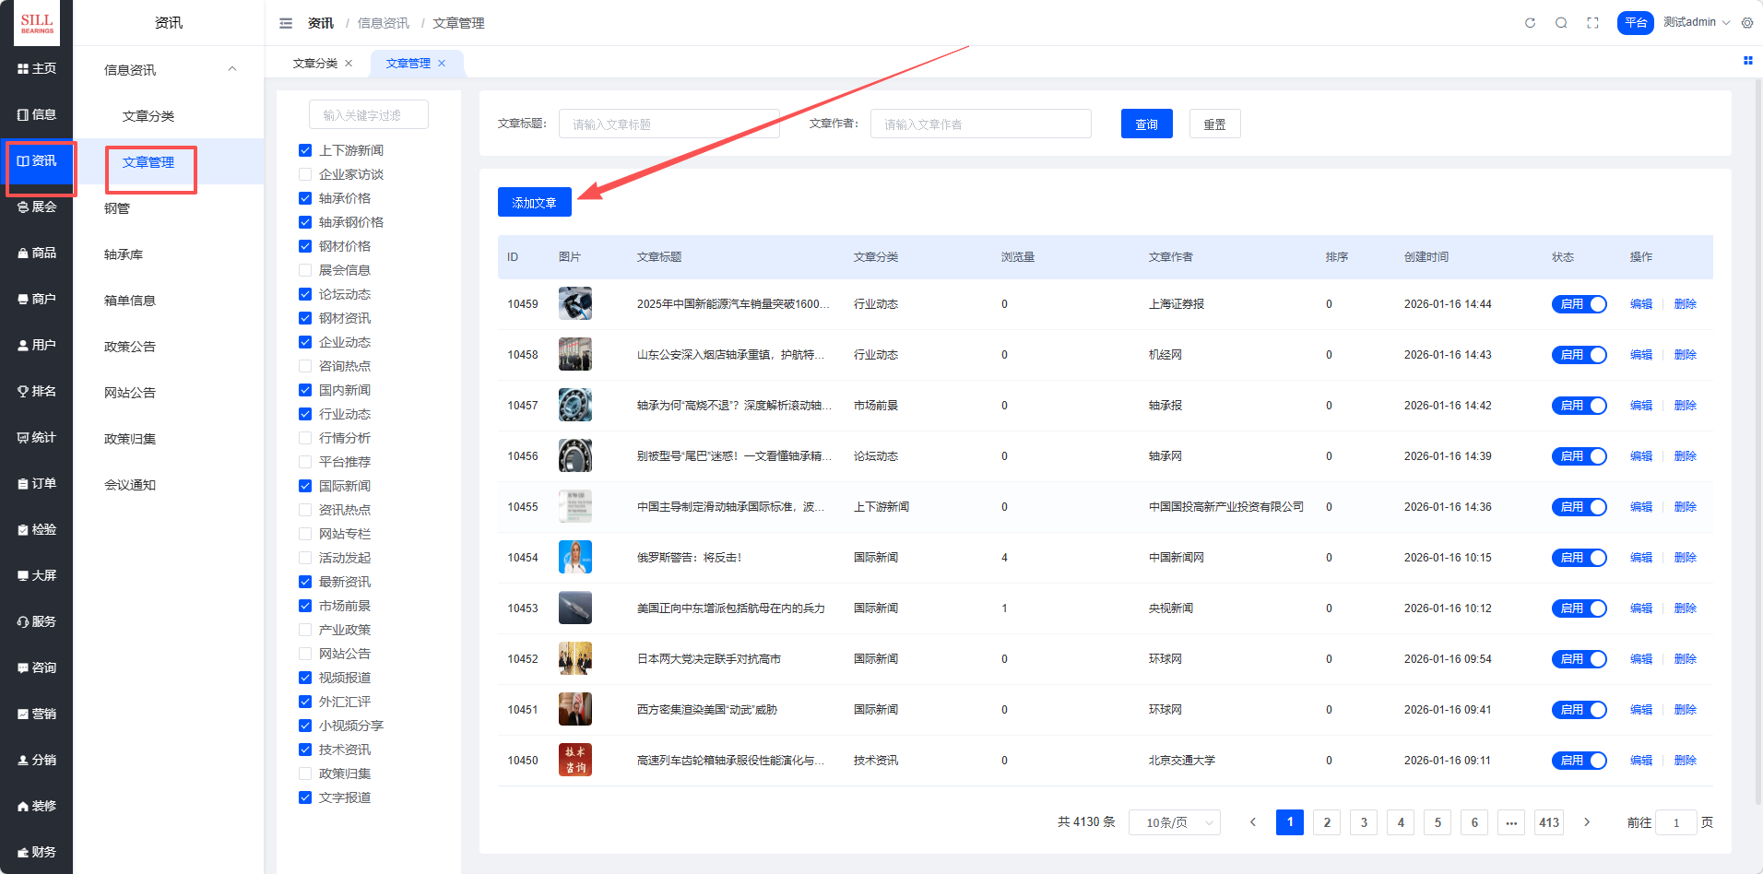Expand the 测试admin user dropdown
Screen dimensions: 1763x874
click(x=1696, y=22)
